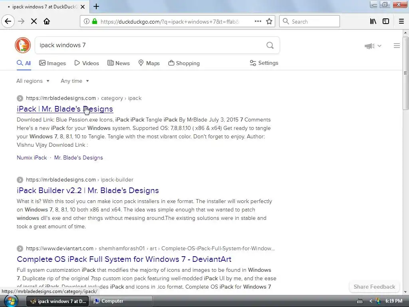Click the scrollbar down arrow
This screenshot has width=409, height=307.
coord(405,292)
